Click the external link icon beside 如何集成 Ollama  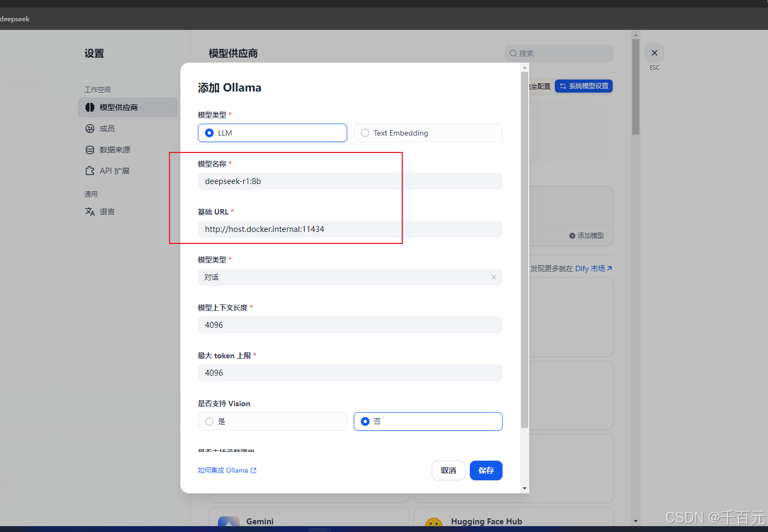click(253, 470)
